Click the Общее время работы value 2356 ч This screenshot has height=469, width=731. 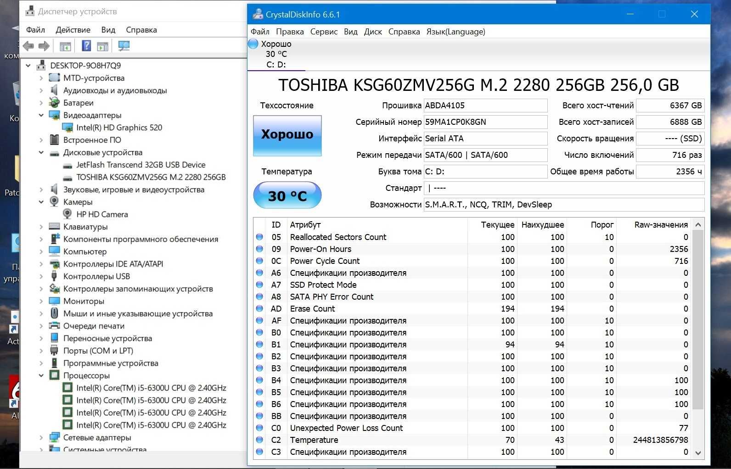tap(670, 172)
